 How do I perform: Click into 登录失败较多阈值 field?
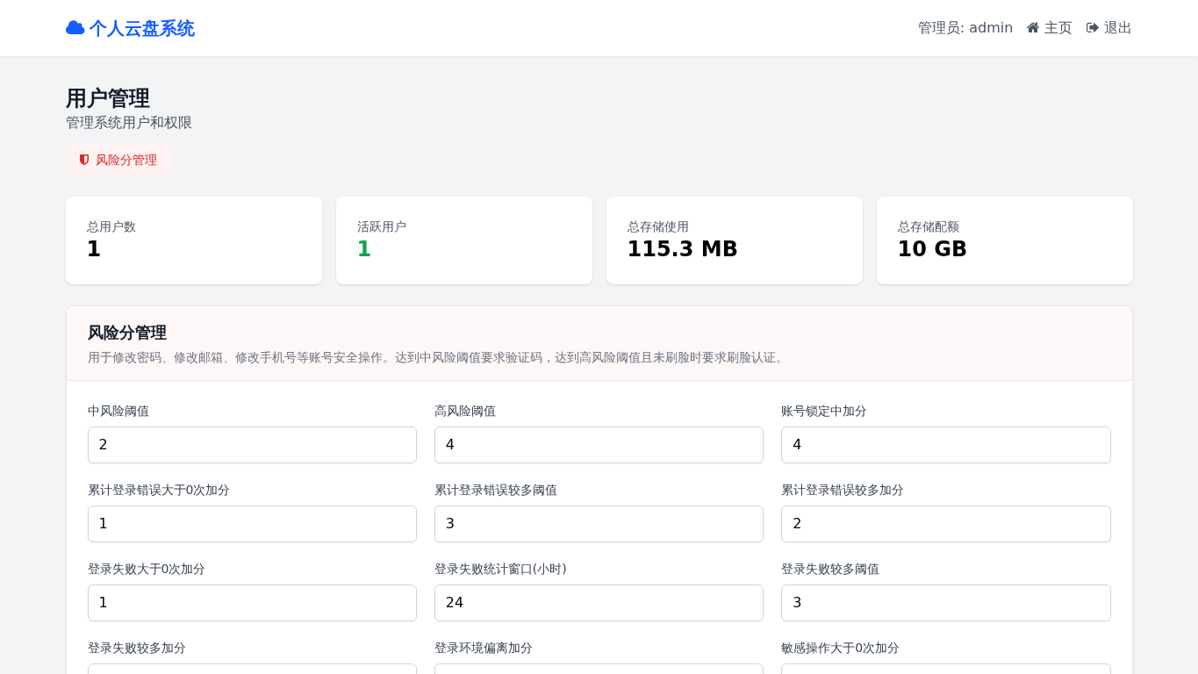[946, 603]
